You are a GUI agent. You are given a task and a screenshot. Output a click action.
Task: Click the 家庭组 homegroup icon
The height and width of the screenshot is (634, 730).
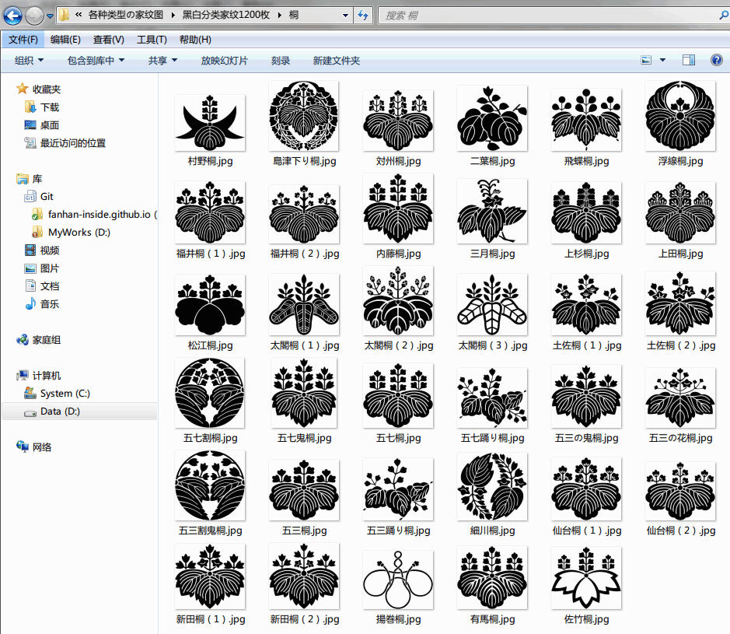tap(23, 340)
